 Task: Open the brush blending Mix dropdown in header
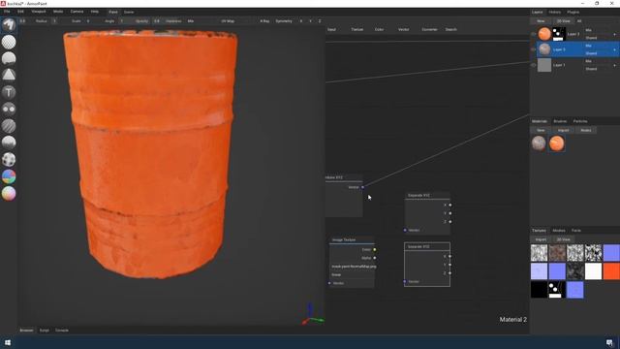click(x=201, y=21)
